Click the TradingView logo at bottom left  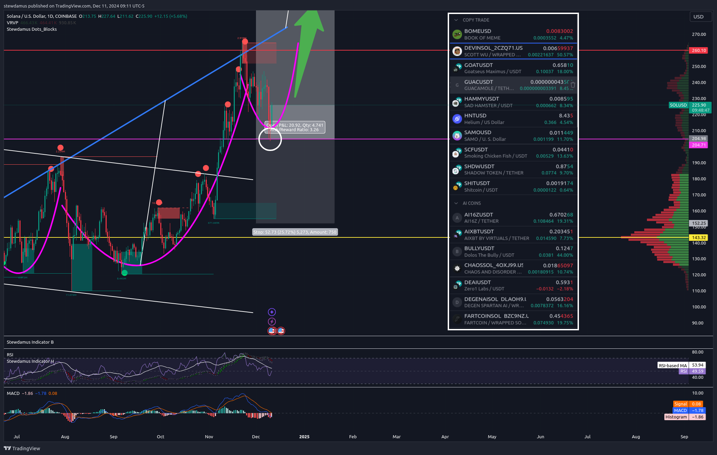point(22,448)
